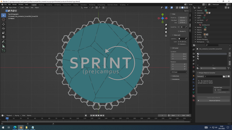Open the File menu
Image resolution: width=232 pixels, height=130 pixels.
point(5,5)
